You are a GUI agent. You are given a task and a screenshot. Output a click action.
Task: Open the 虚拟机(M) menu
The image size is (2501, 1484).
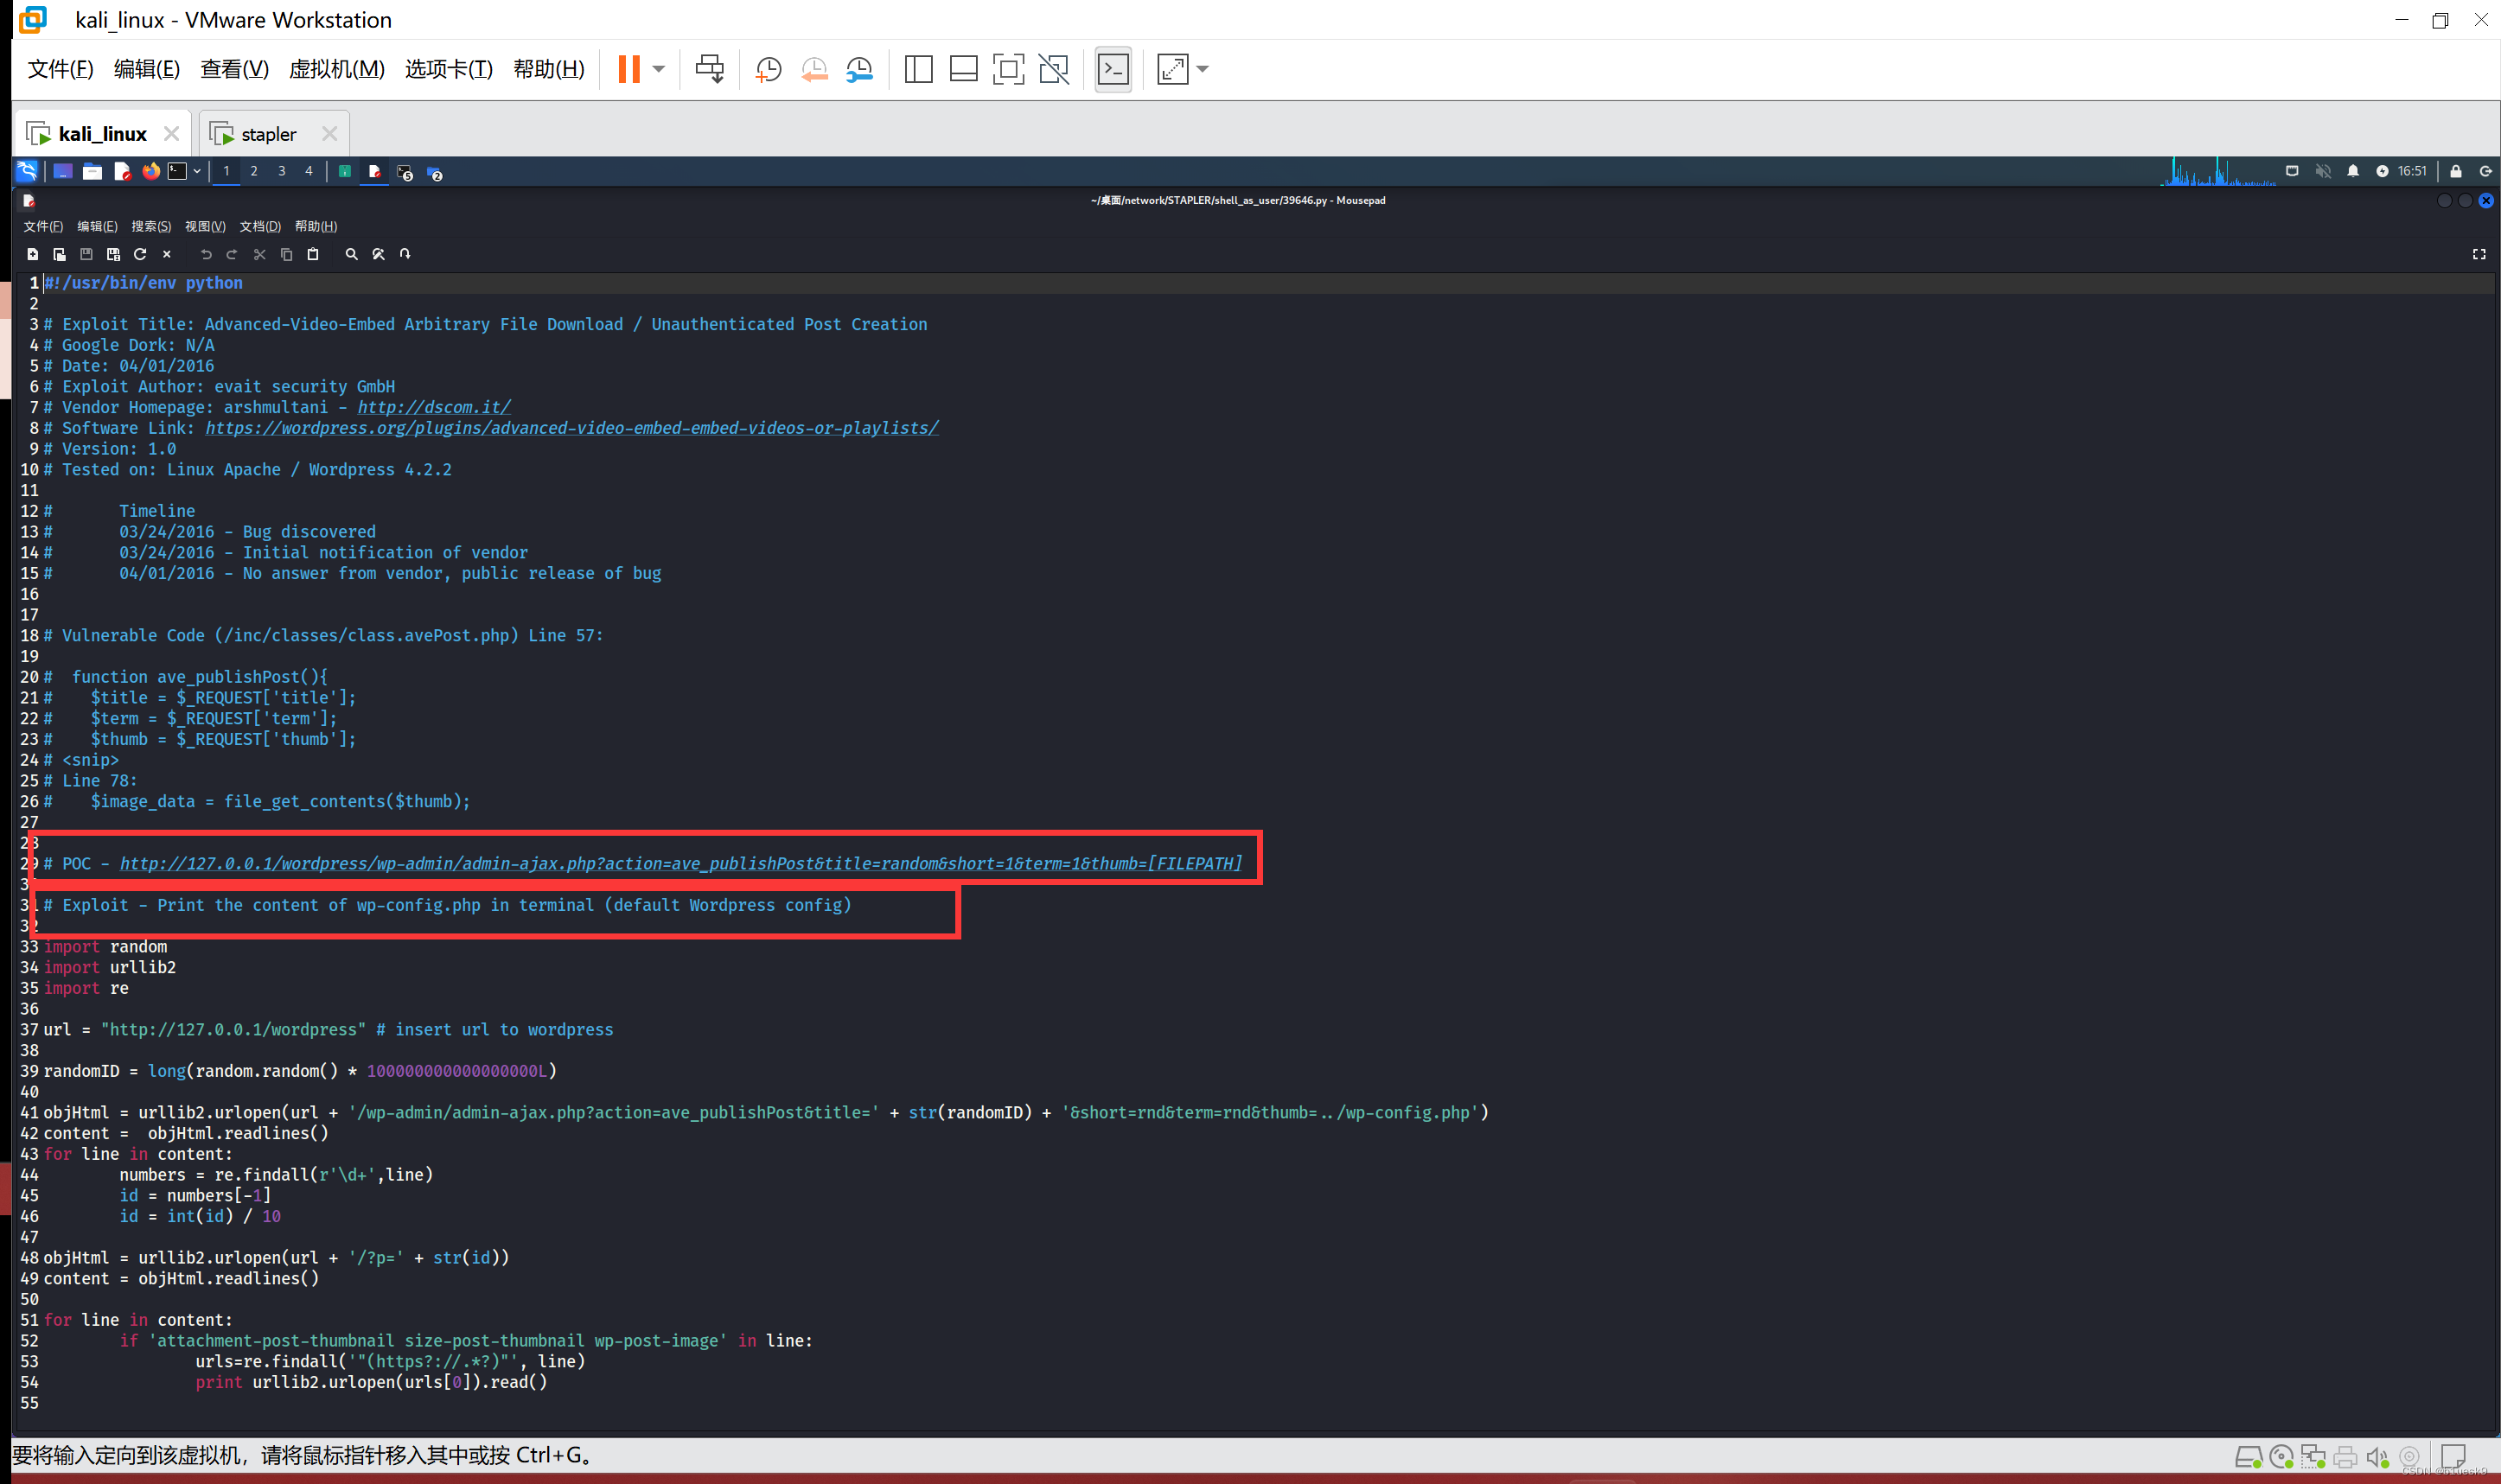(336, 69)
